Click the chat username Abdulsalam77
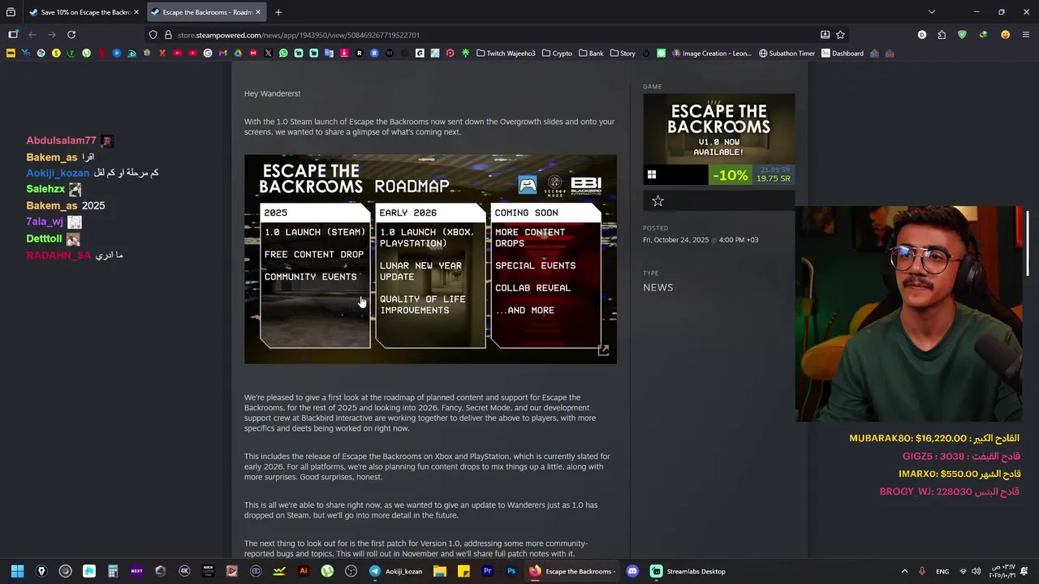Viewport: 1039px width, 584px height. (61, 140)
